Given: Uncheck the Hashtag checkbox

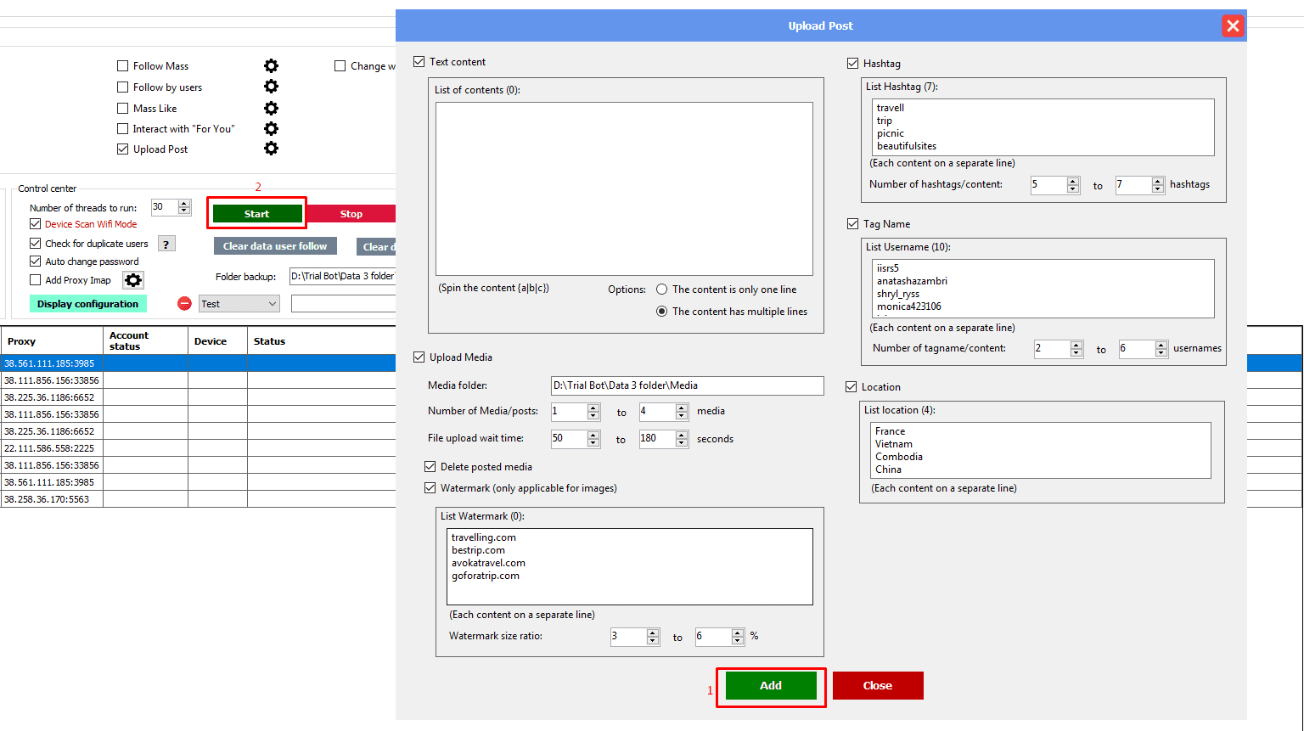Looking at the screenshot, I should click(853, 64).
